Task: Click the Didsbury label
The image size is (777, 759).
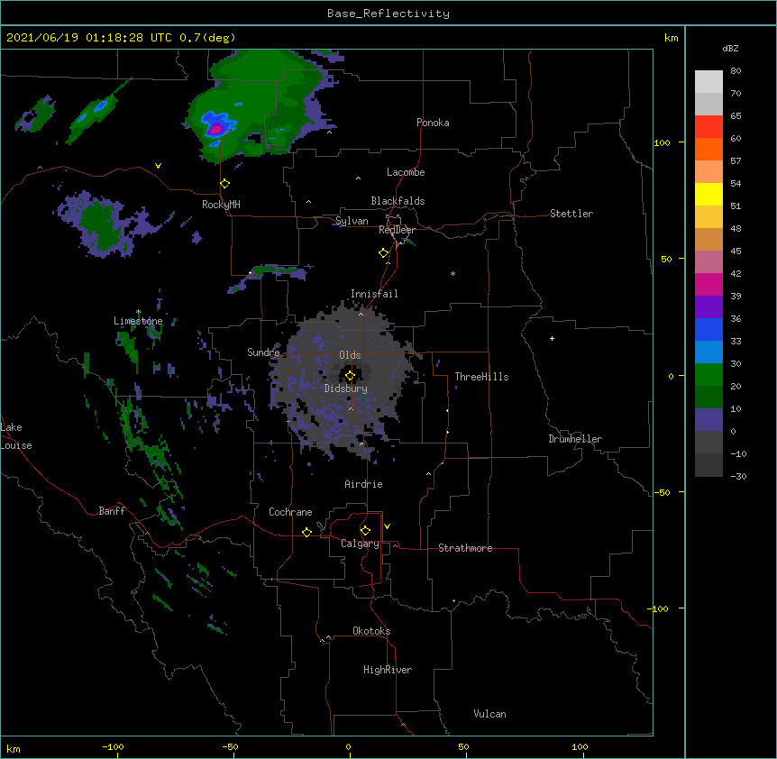Action: [x=346, y=389]
